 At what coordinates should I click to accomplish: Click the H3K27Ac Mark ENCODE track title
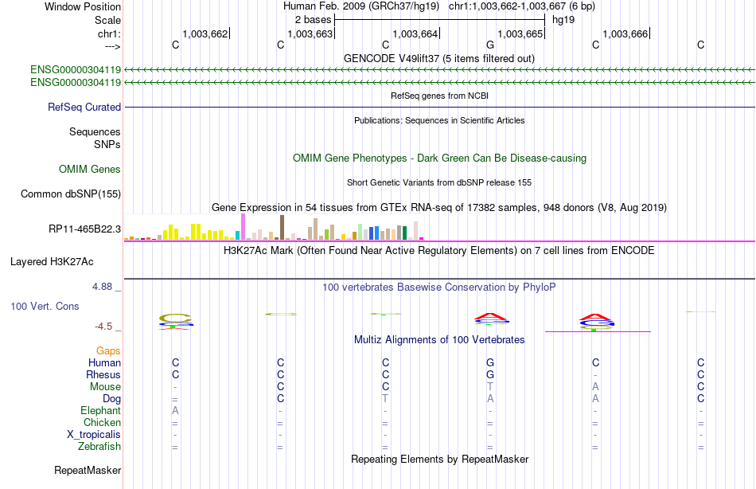[x=439, y=251]
